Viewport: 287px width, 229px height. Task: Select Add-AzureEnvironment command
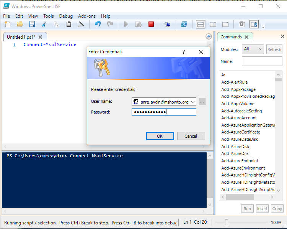243,168
